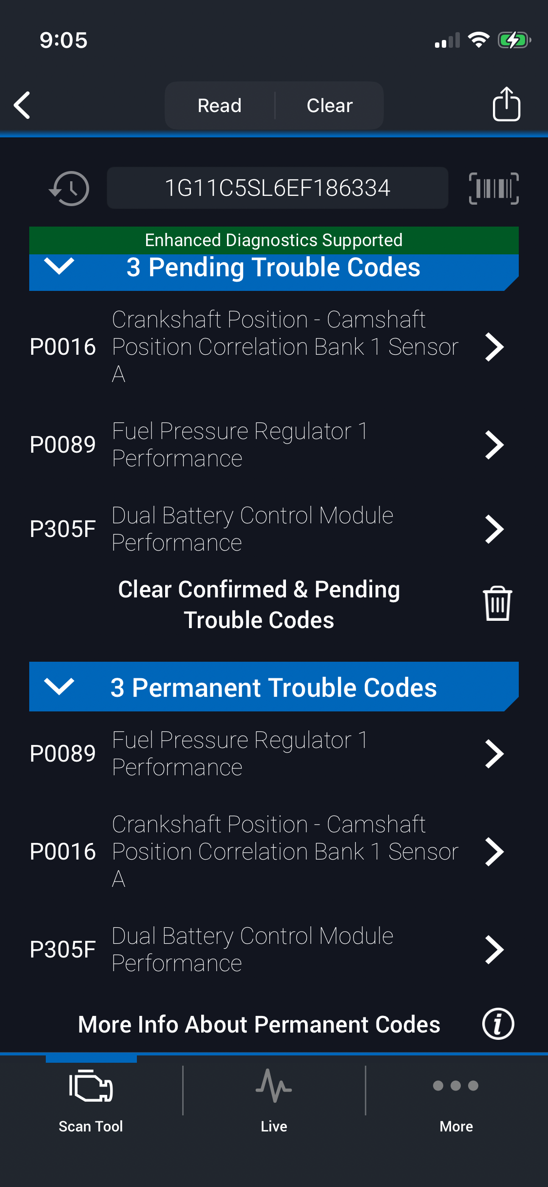Select Clear Confirmed & Pending Trouble Codes

tap(259, 604)
